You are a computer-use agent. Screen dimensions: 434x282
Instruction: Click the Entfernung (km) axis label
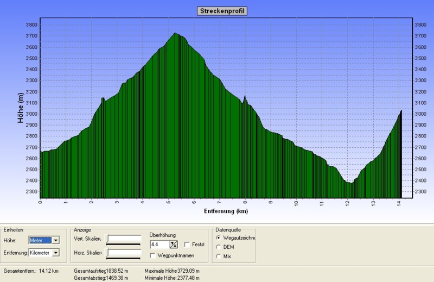click(226, 211)
